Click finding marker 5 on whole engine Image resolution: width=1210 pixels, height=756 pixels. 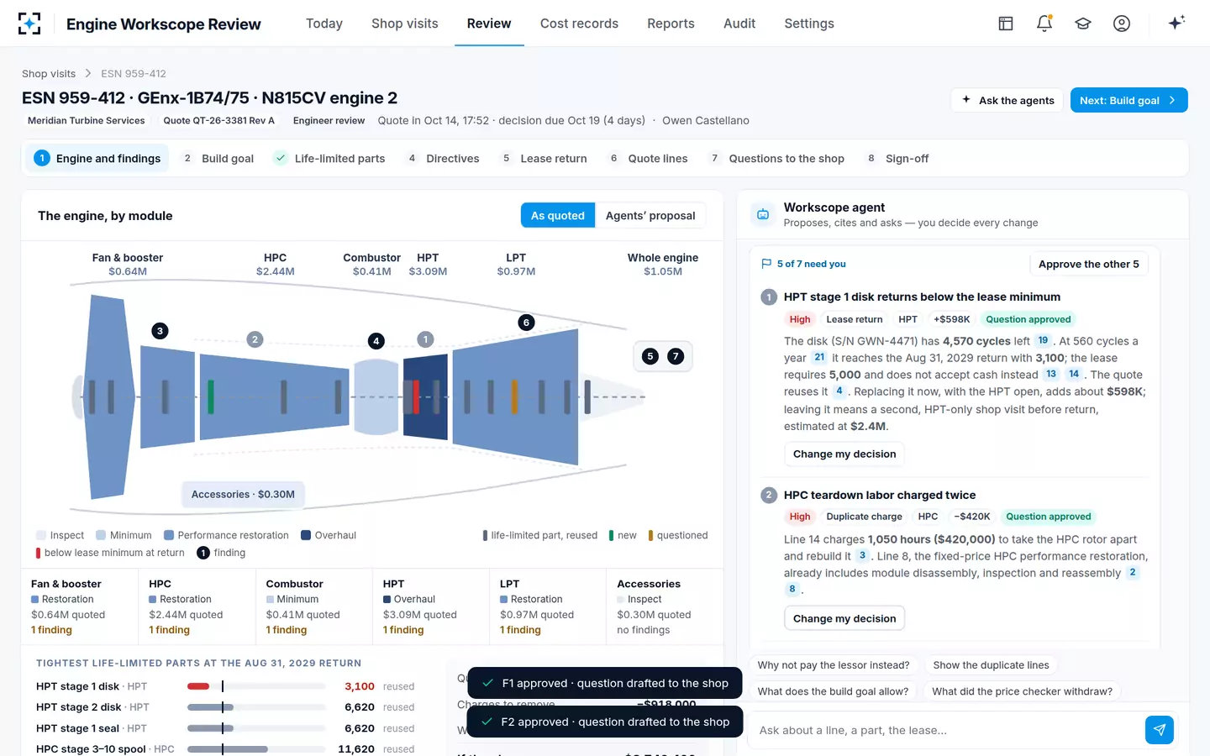[650, 356]
